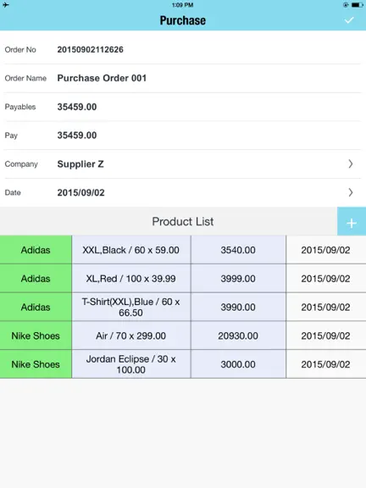Screen dimensions: 366x488
Task: Select the T-Shirt(XXL),Blue item details
Action: tap(131, 308)
